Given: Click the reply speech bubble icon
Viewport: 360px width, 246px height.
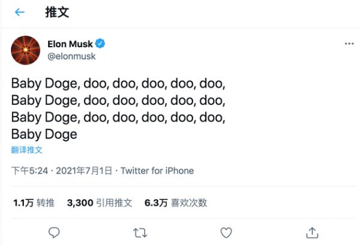Looking at the screenshot, I should 54,232.
